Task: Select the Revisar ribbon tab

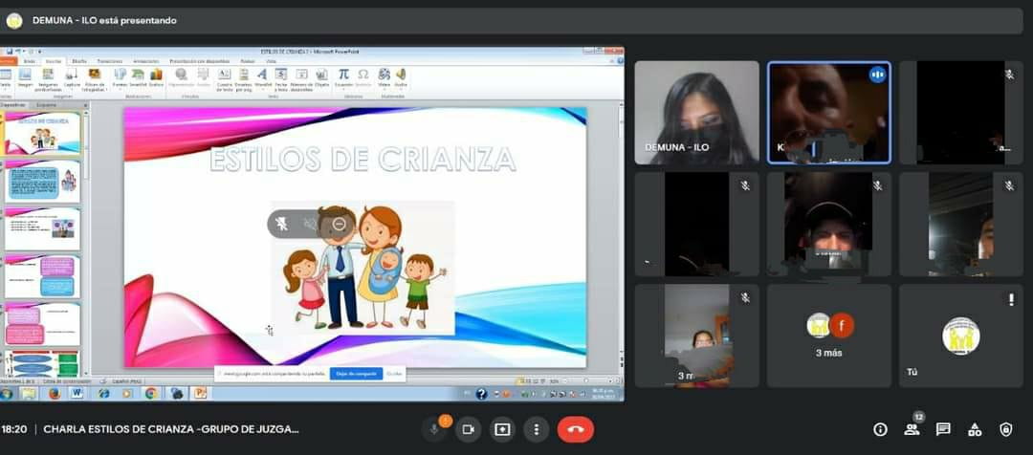Action: 248,61
